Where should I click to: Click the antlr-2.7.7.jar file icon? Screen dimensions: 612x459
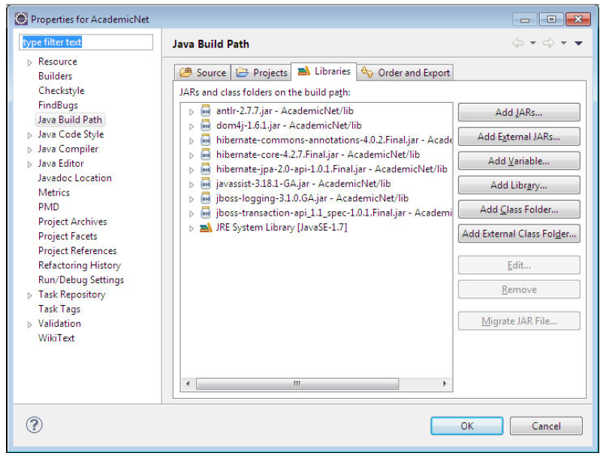click(206, 111)
